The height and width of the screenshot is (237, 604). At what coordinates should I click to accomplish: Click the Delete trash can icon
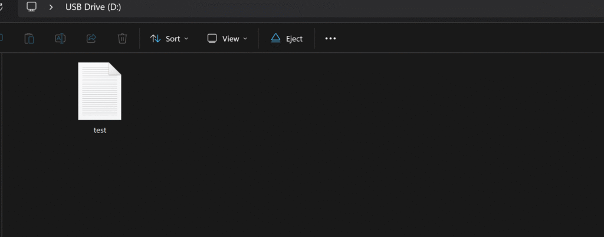122,38
